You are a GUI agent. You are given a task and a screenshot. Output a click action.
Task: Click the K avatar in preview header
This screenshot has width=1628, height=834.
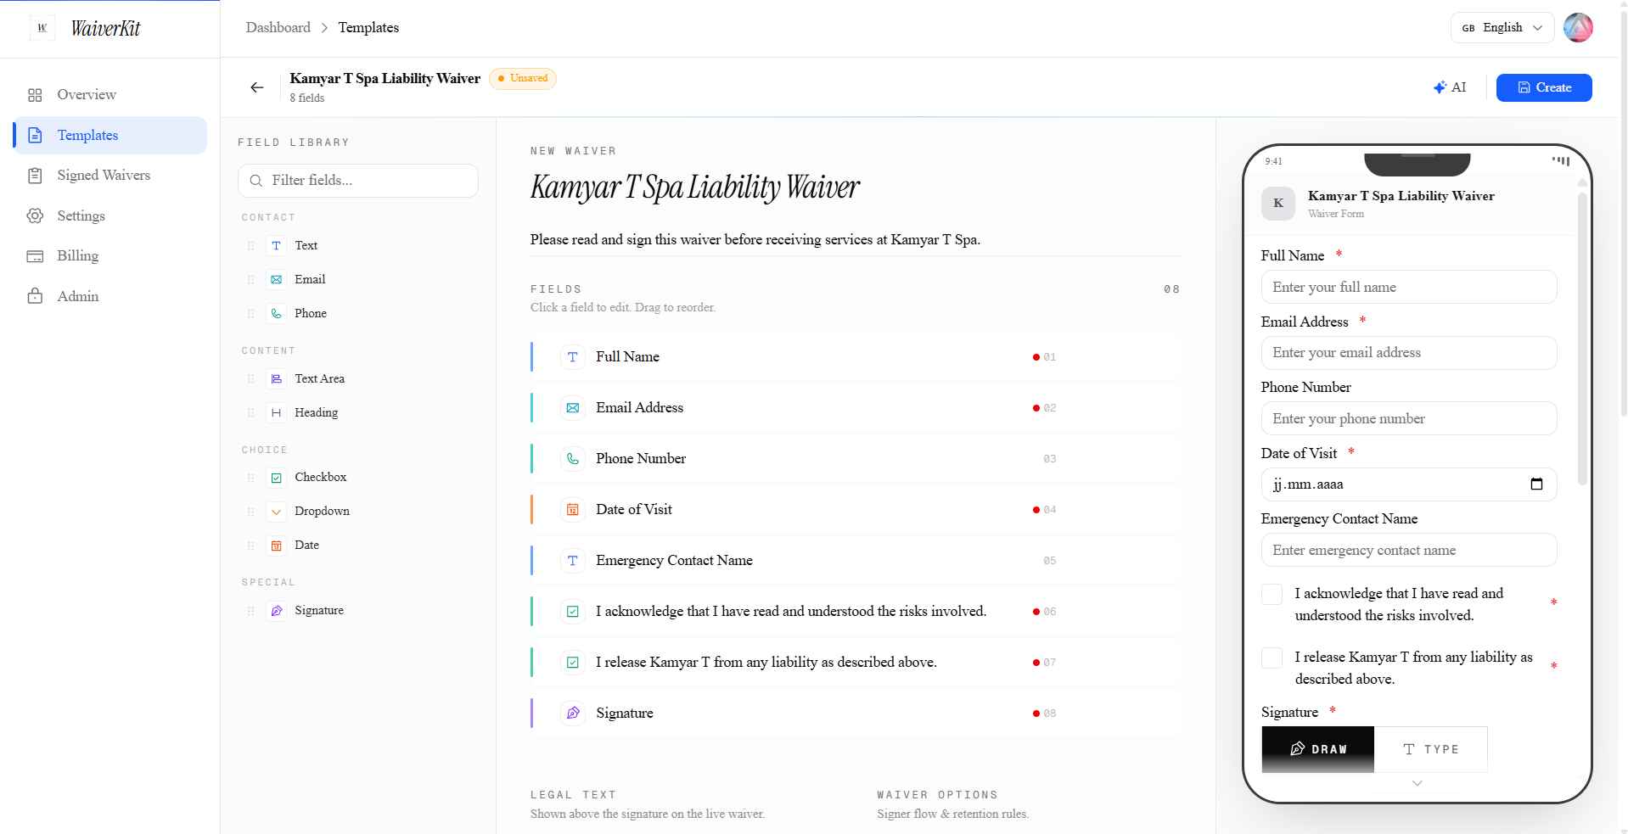point(1277,204)
